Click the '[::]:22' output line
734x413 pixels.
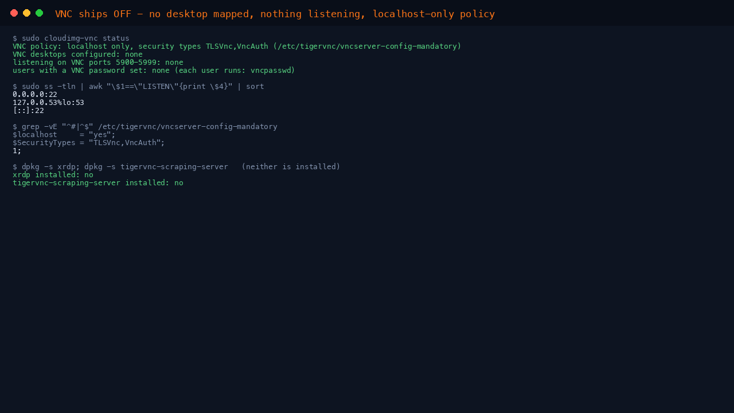click(x=28, y=111)
